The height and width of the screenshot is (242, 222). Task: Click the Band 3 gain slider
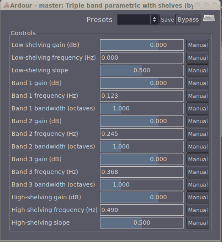pos(142,159)
